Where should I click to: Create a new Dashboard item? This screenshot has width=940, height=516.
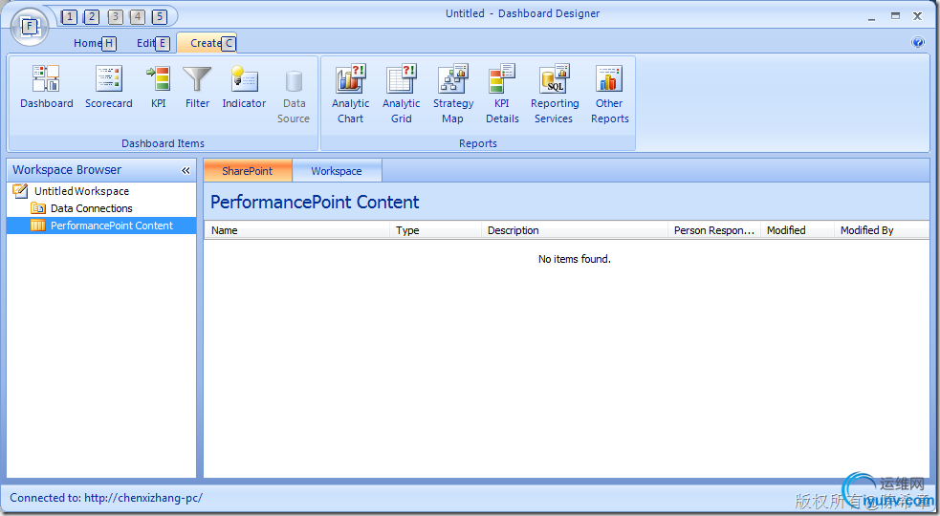click(46, 88)
